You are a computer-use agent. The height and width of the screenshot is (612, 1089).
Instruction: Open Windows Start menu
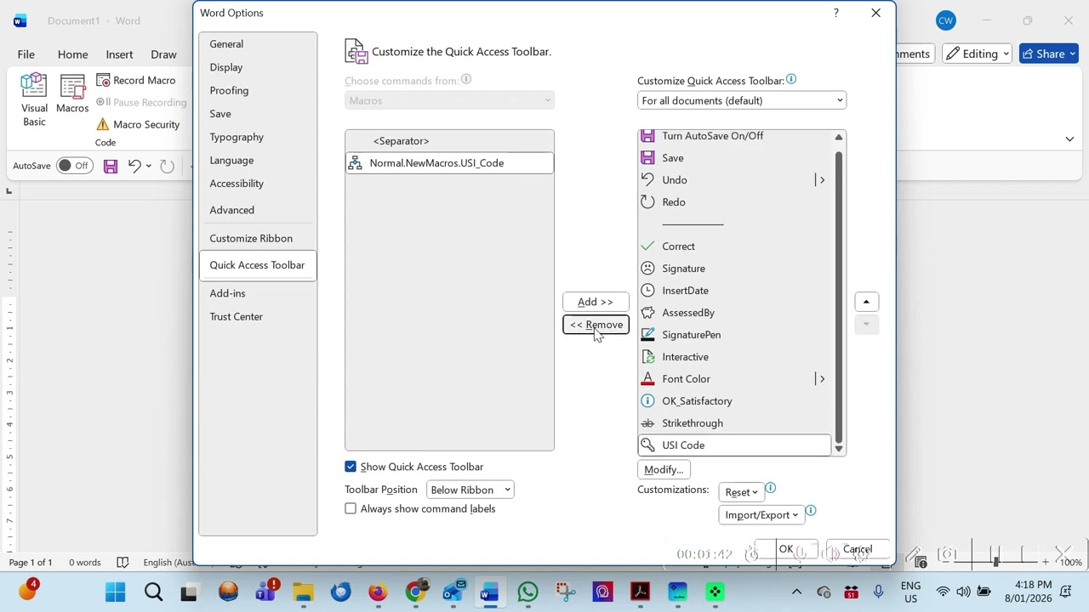(115, 592)
